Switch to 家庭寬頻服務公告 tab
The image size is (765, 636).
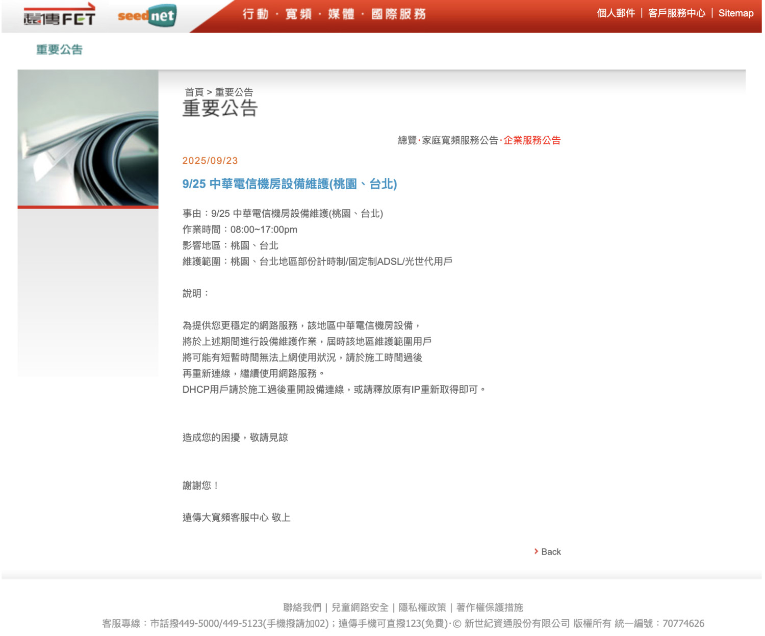(460, 140)
